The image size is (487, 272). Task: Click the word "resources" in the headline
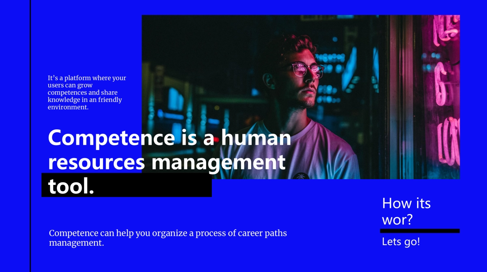(x=96, y=162)
